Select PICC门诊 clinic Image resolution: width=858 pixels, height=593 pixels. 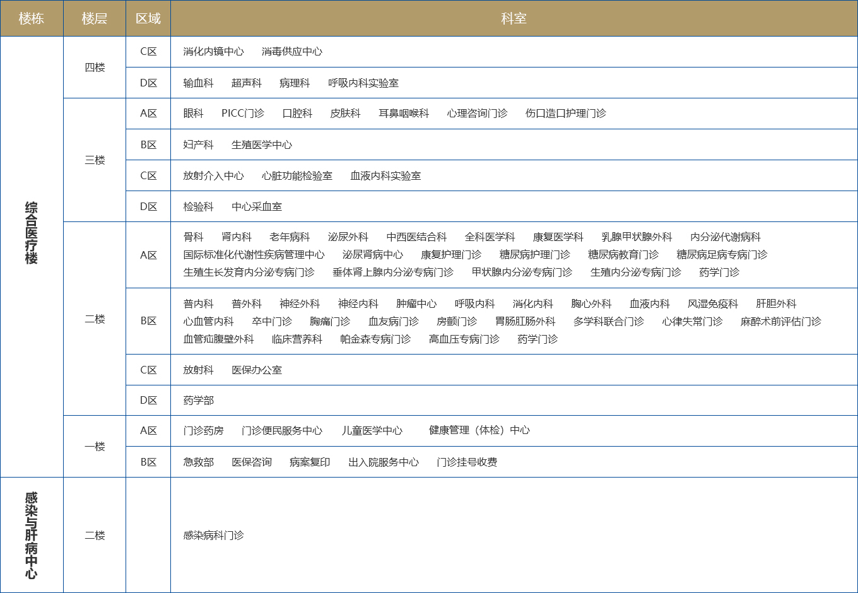[243, 114]
